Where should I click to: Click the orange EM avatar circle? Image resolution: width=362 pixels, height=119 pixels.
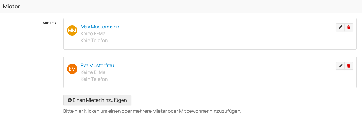(x=72, y=69)
